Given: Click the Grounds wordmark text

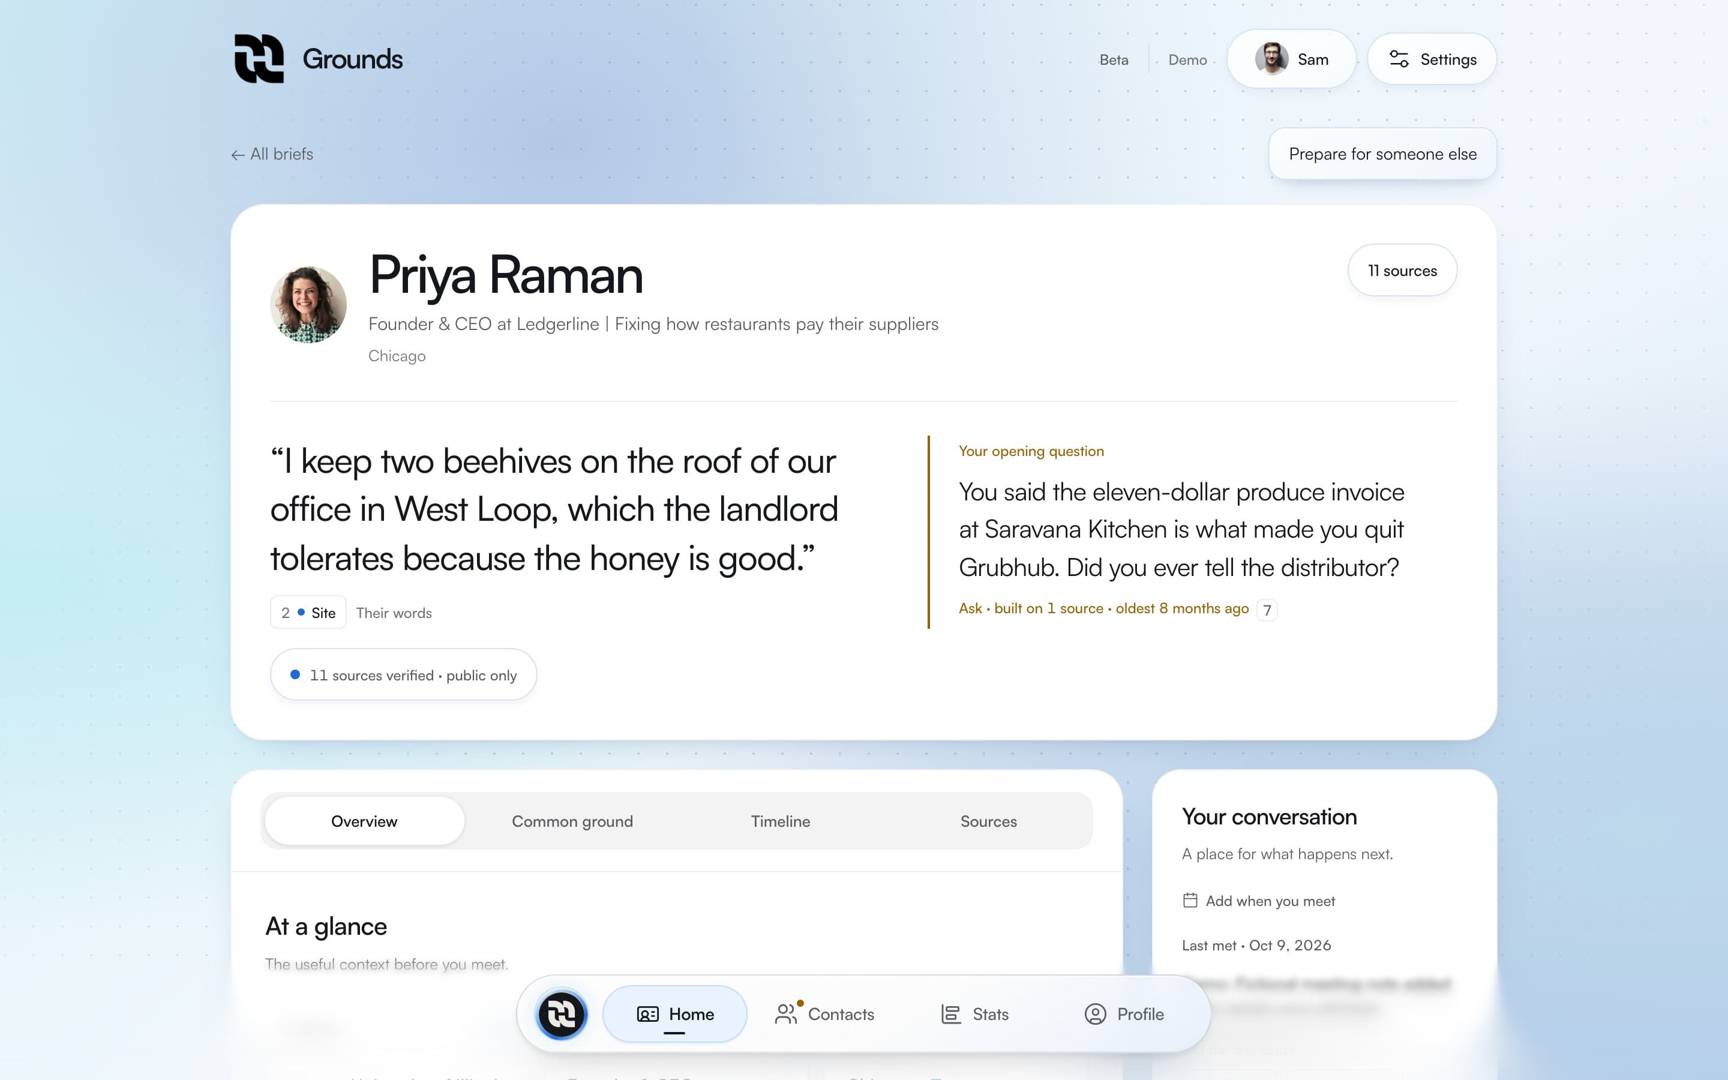Looking at the screenshot, I should tap(353, 59).
